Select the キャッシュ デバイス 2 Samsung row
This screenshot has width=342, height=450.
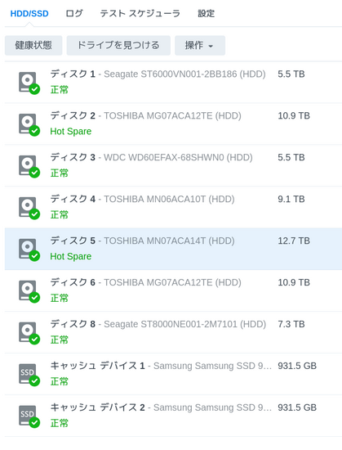point(173,416)
